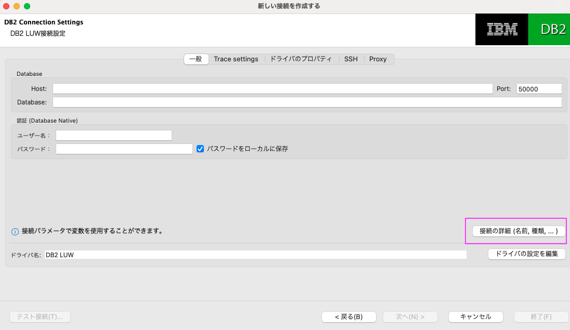
Task: Click the IBM logo banner
Action: pos(502,30)
